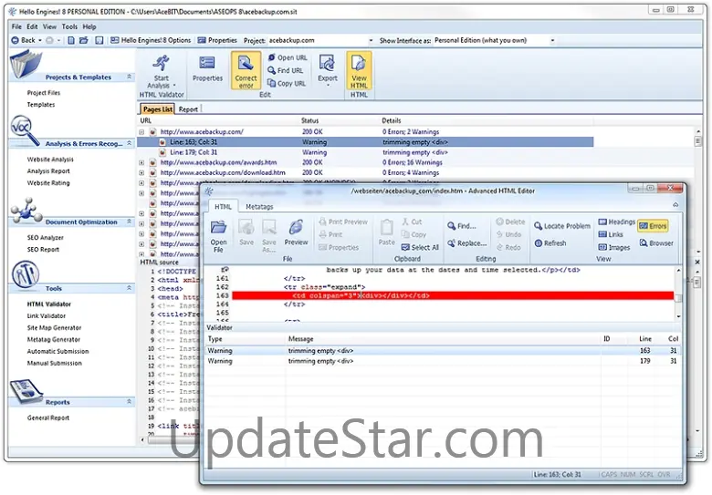Toggle the highlighted Errors view button

[653, 226]
